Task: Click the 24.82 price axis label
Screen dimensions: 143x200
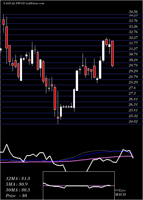Action: coord(133,121)
